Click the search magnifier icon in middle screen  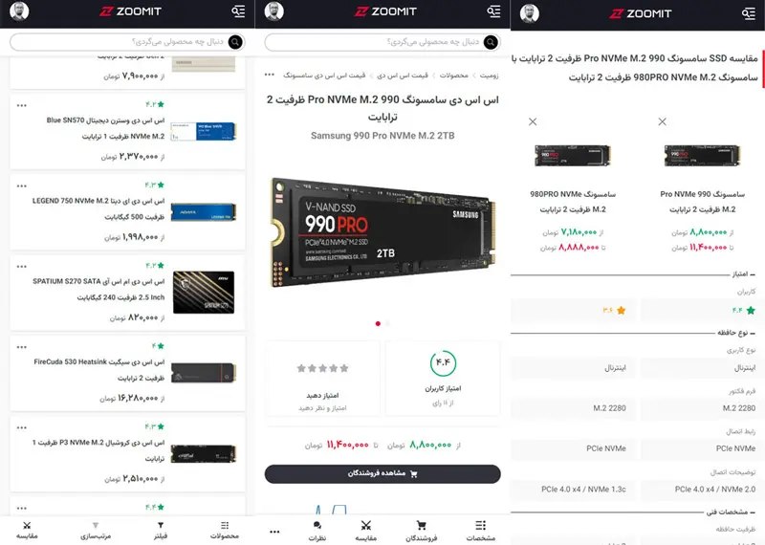click(x=491, y=42)
